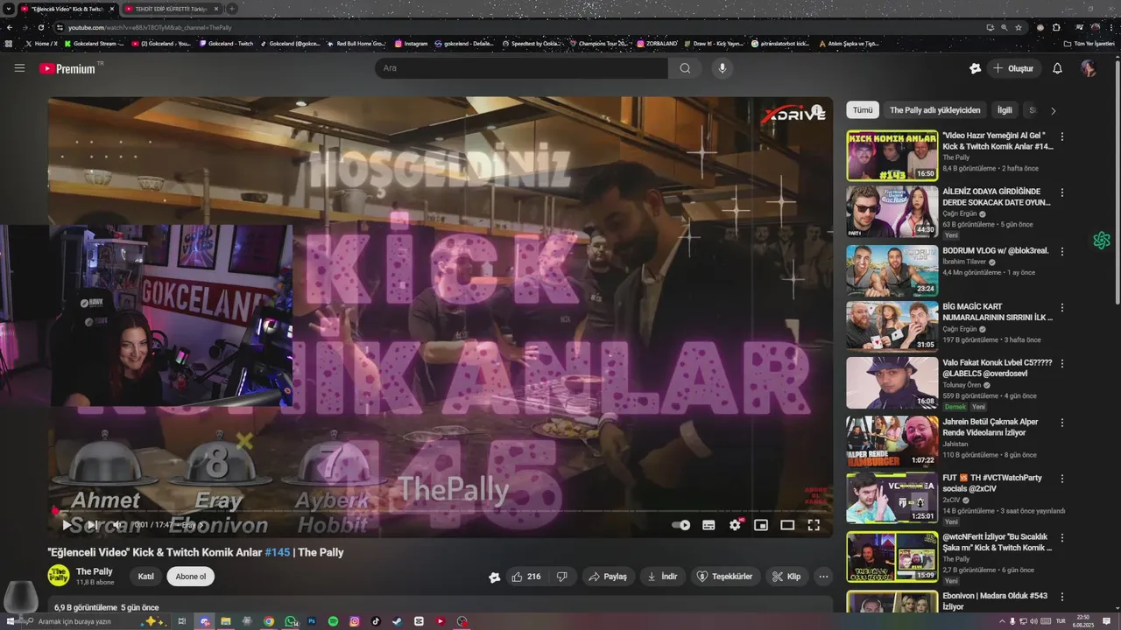This screenshot has width=1121, height=630.
Task: Open options for 'Jahrein Betül Çakmak' video
Action: pos(1062,423)
